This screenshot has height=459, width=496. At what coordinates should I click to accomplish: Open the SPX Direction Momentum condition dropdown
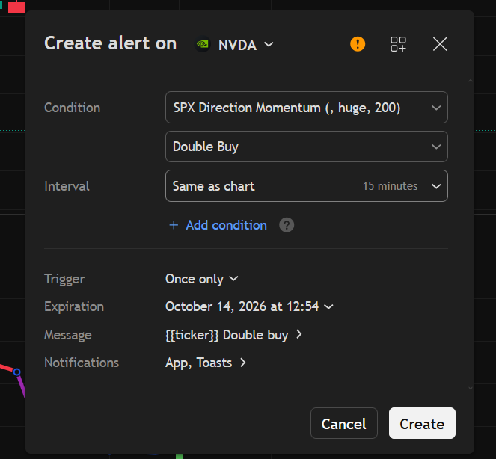pos(307,108)
